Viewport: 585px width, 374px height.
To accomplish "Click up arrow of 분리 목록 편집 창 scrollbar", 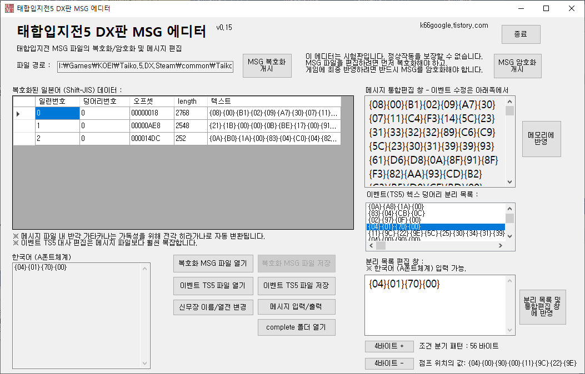I will 510,281.
